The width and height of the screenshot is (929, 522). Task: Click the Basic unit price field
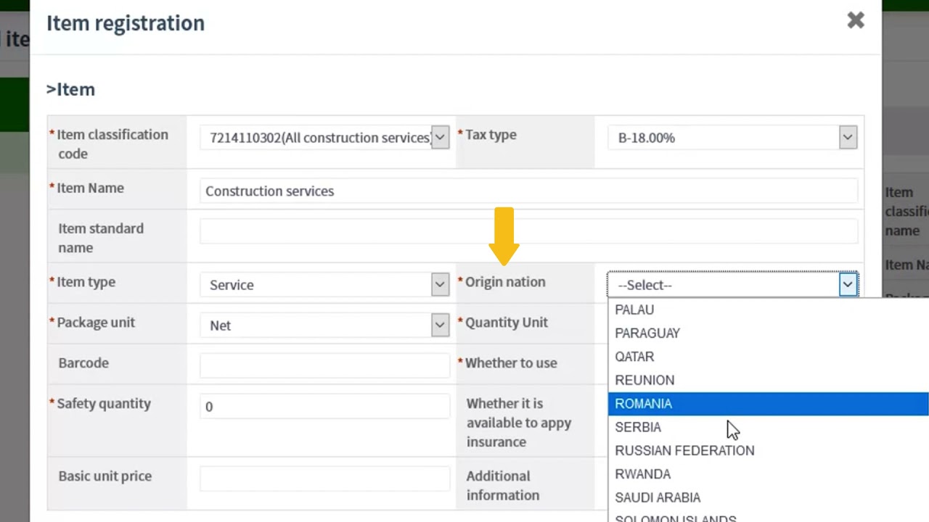coord(325,478)
